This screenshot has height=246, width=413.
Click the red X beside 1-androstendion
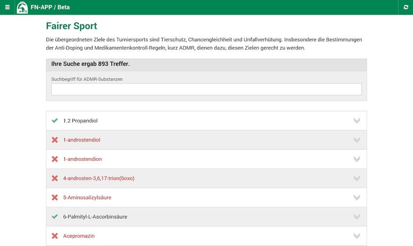(x=55, y=159)
